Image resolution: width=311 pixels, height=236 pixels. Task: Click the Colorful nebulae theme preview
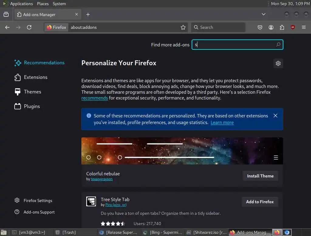[182, 151]
